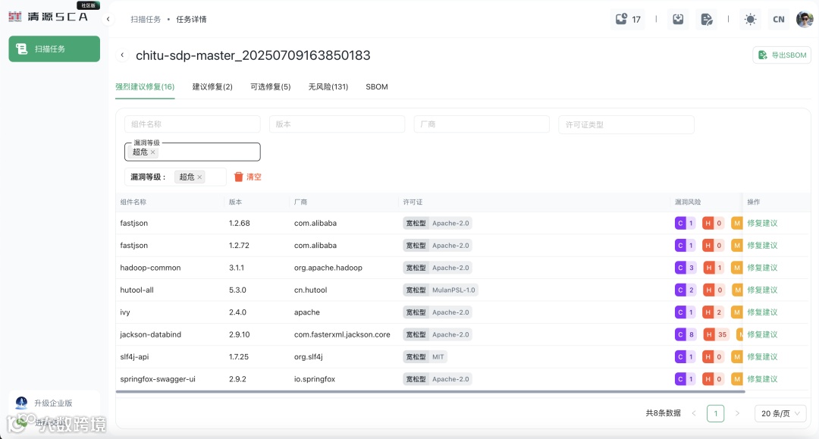This screenshot has width=819, height=439.
Task: Switch to 建议修复(2) tab
Action: click(212, 86)
